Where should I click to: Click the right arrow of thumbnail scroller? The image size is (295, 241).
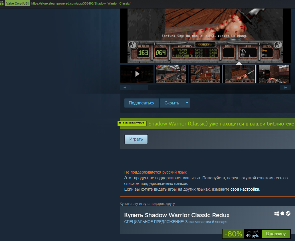pos(285,87)
